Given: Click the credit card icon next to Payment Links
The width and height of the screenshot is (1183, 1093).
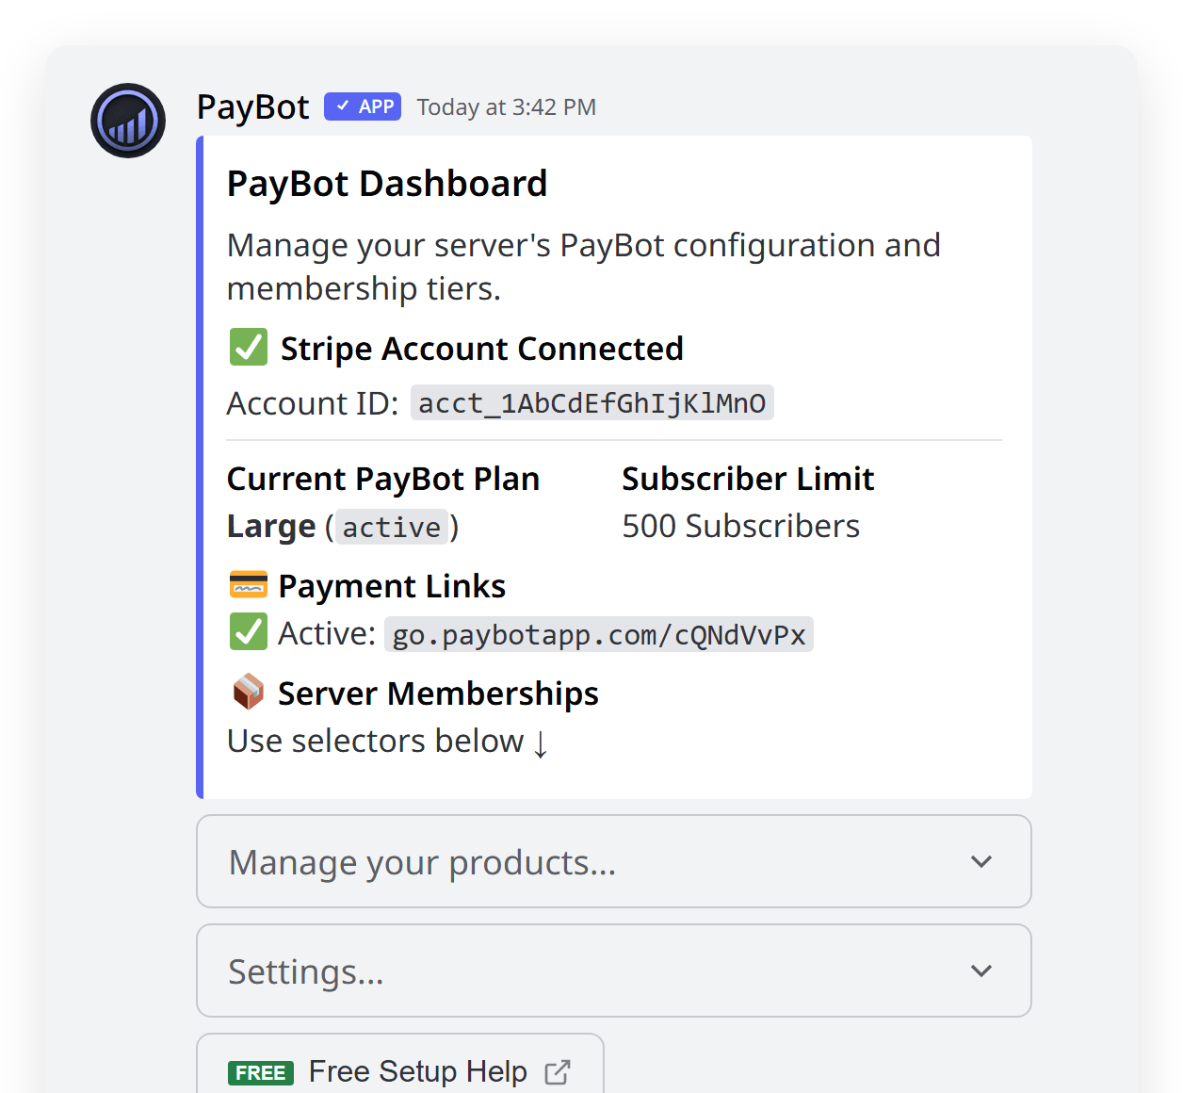Looking at the screenshot, I should (x=248, y=584).
